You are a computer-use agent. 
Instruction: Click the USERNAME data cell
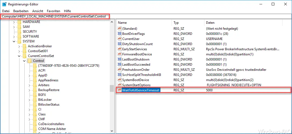214,39
